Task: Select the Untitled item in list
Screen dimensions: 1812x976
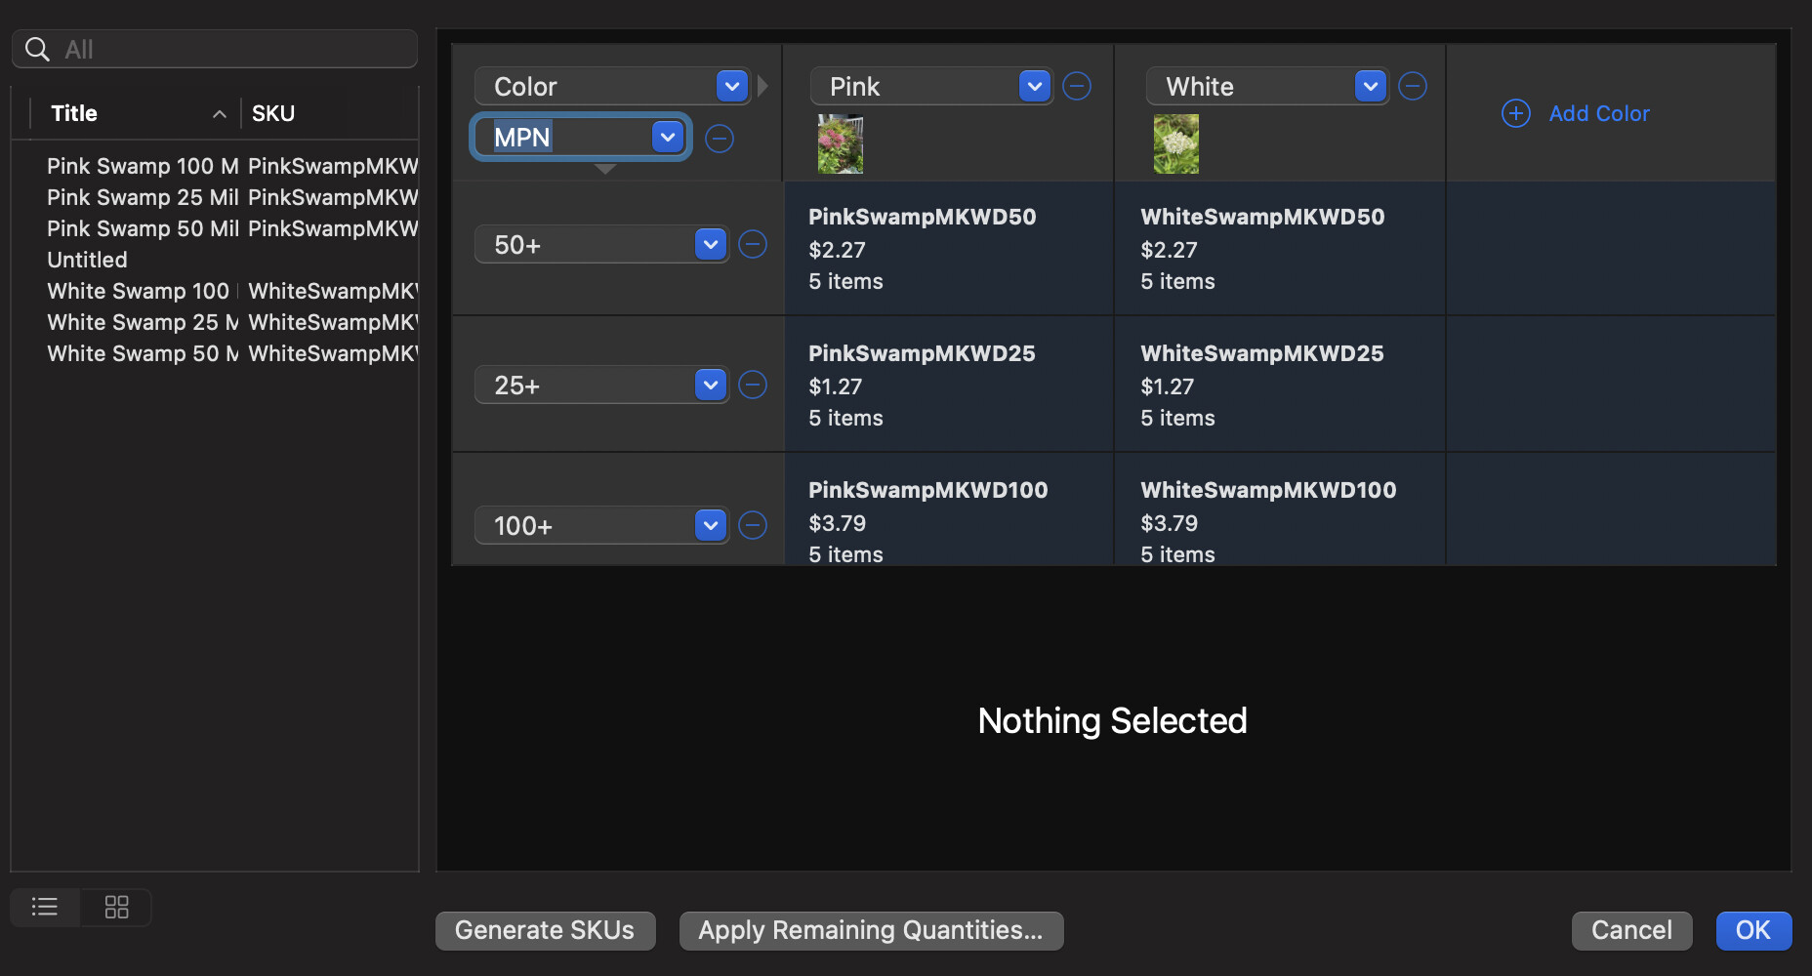Action: click(87, 260)
